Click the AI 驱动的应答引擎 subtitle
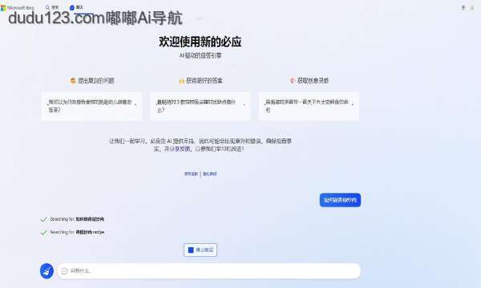Image resolution: width=481 pixels, height=288 pixels. [200, 55]
